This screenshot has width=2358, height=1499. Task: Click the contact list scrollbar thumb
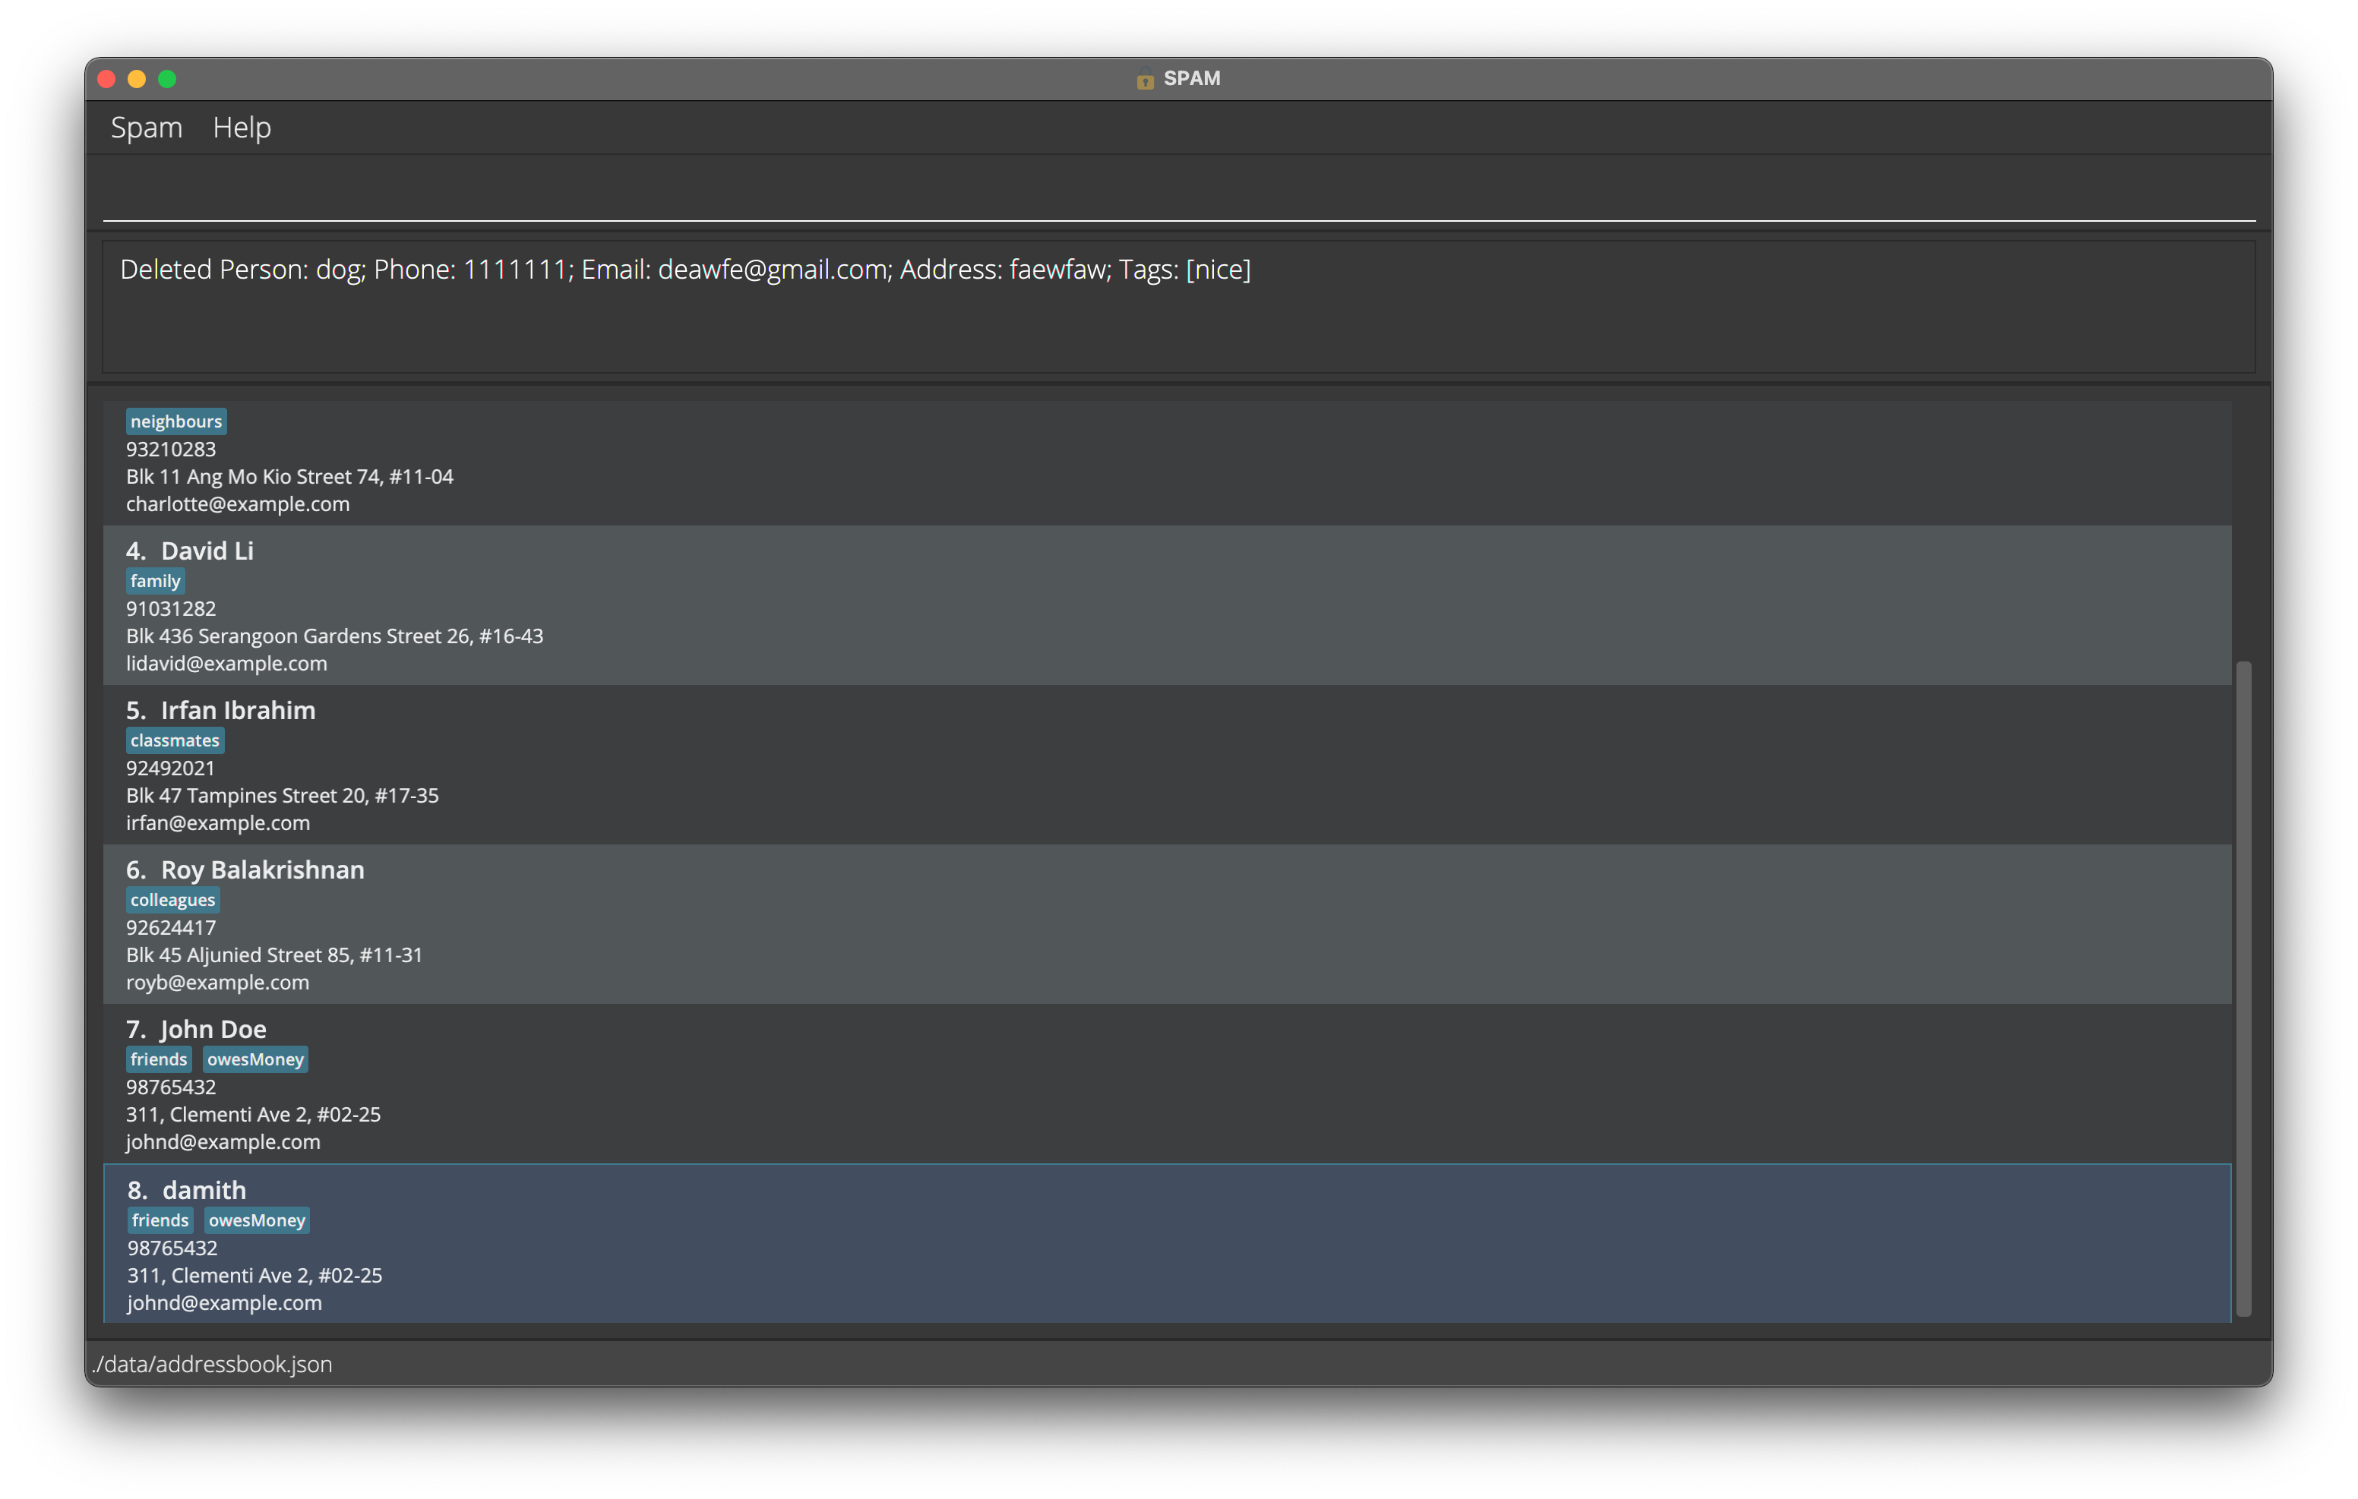click(x=2243, y=989)
